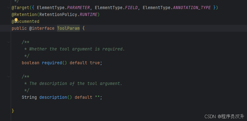
Task: Collapse the 'The description of' Javadoc fold
Action: [x=9, y=76]
